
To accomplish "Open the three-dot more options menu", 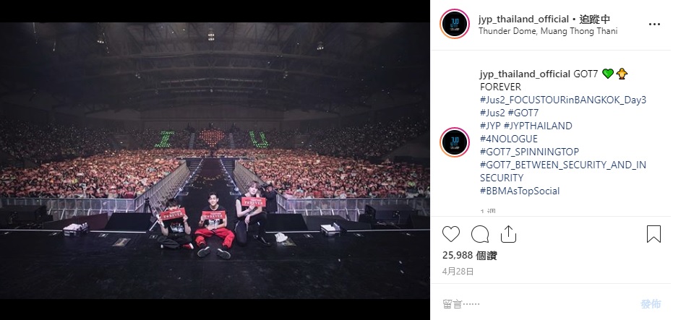I will (654, 25).
